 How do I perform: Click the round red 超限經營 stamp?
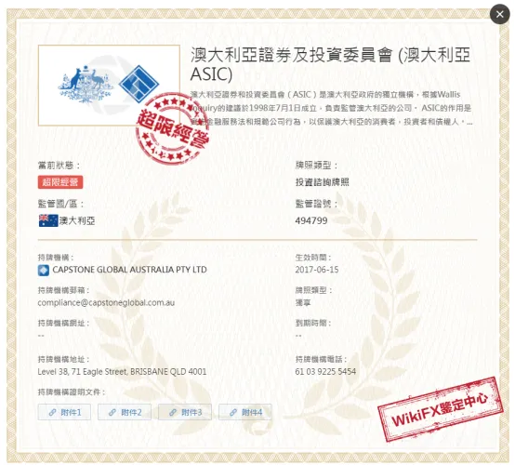click(172, 128)
